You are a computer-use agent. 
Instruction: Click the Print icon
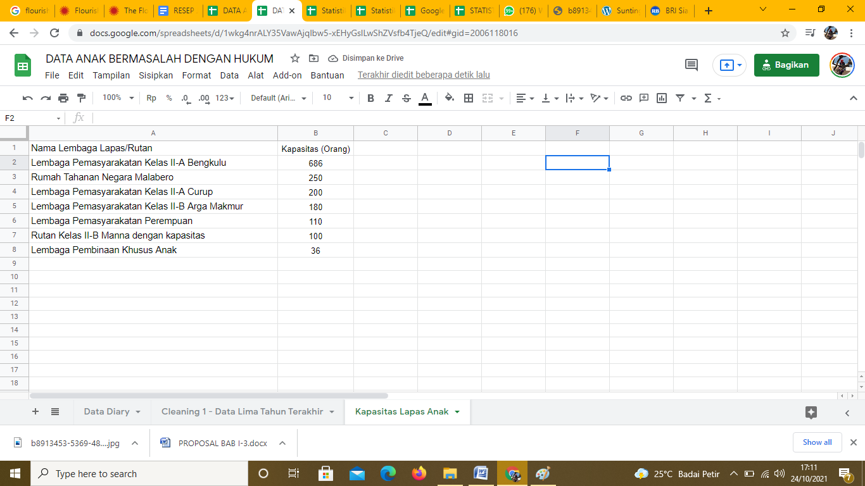(63, 98)
